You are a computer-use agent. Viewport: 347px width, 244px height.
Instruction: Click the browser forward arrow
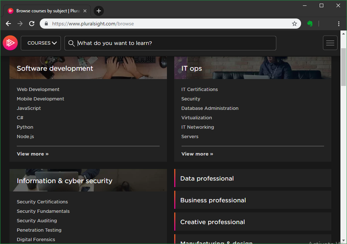(x=20, y=24)
